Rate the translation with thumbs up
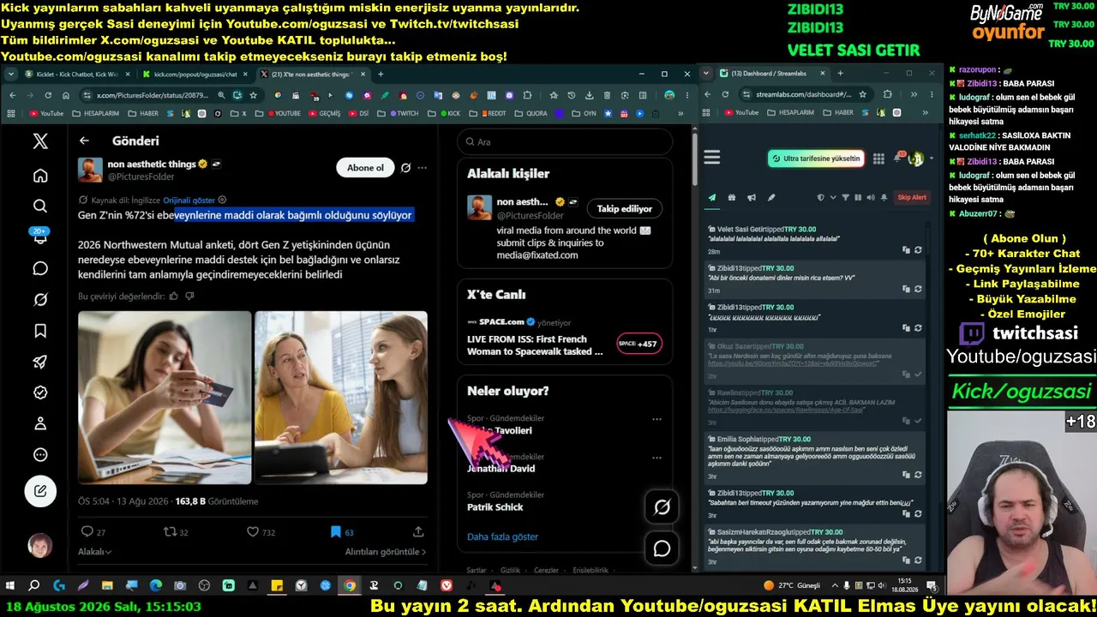This screenshot has width=1097, height=617. [174, 297]
